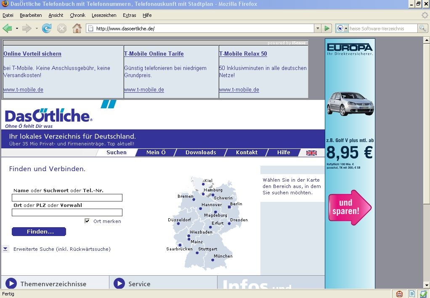
Task: Open the Chronik menu
Action: [77, 15]
